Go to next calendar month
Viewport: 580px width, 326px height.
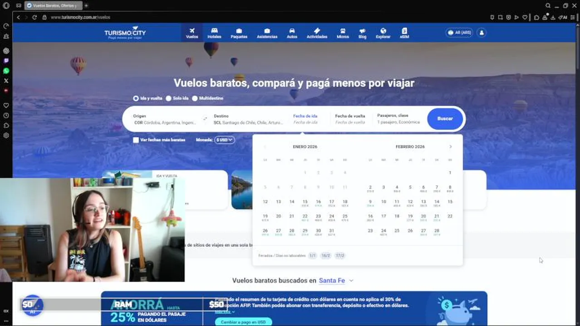coord(450,147)
